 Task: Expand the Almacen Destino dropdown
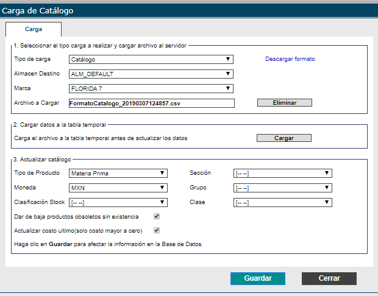click(151, 74)
